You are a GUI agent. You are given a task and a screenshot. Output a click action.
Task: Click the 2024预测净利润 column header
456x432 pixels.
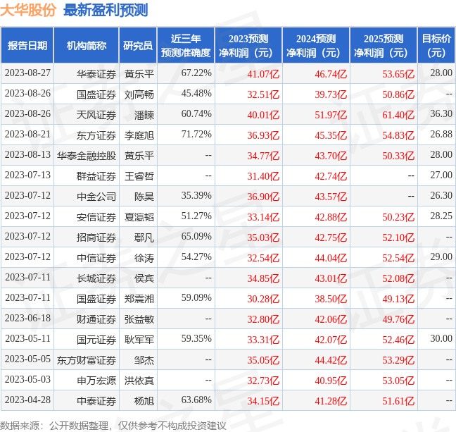(316, 45)
